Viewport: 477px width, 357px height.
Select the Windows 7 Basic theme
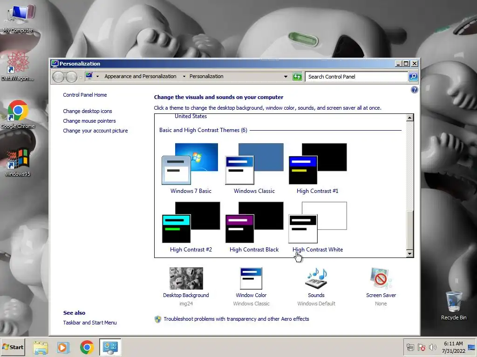click(x=191, y=168)
